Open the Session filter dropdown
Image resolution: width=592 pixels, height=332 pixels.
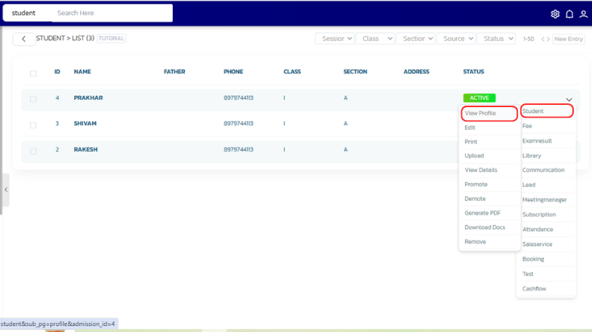pos(335,38)
